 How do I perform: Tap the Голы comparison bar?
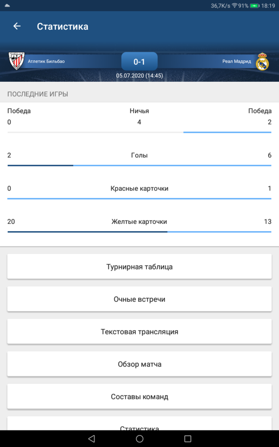[x=139, y=165]
